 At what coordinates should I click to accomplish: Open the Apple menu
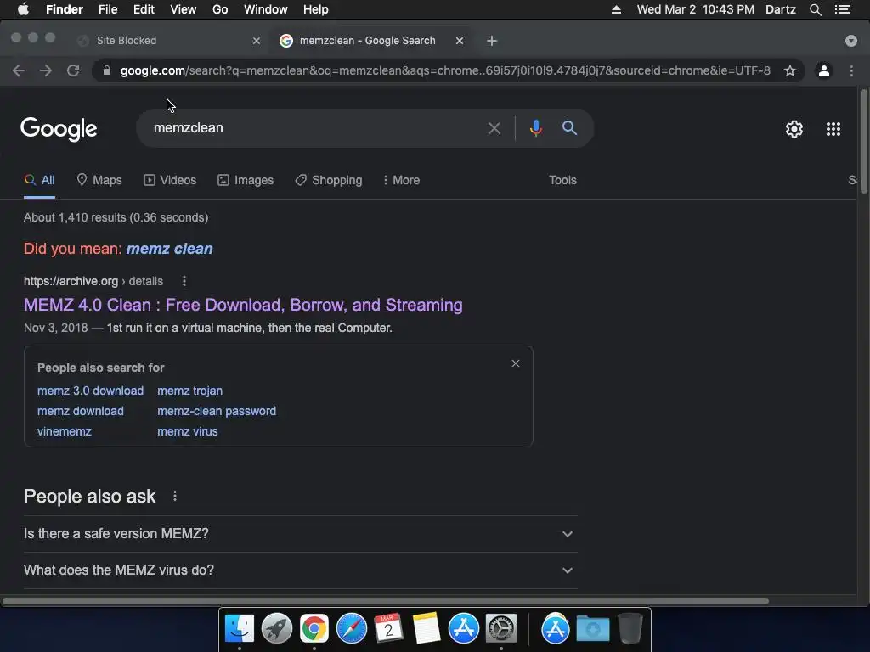click(x=23, y=9)
